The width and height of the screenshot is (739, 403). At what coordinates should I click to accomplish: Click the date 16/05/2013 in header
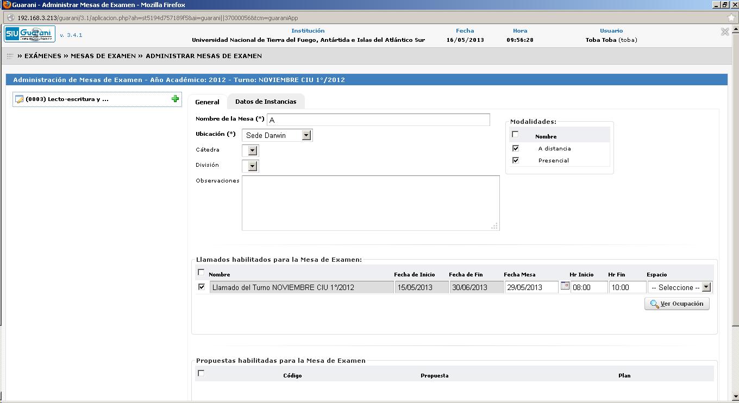tap(465, 40)
